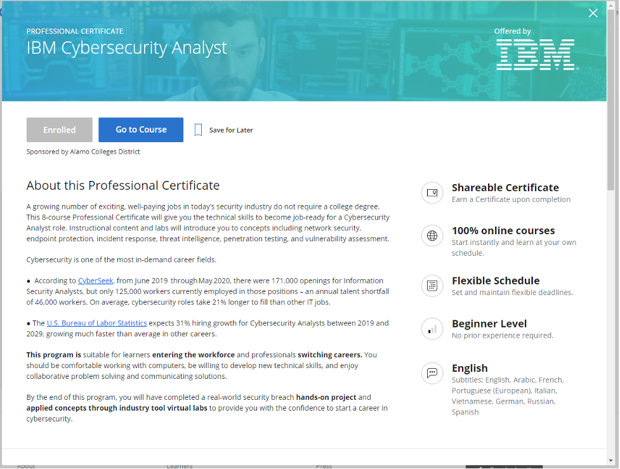The image size is (620, 469).
Task: Click the Shareable Certificate heading
Action: (x=505, y=188)
